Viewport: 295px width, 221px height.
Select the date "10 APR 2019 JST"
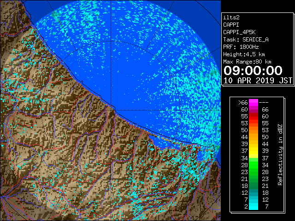click(258, 81)
